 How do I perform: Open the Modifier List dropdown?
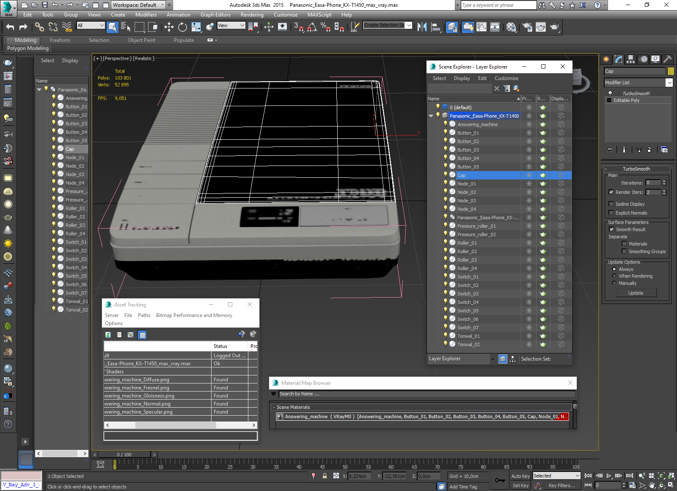point(669,83)
